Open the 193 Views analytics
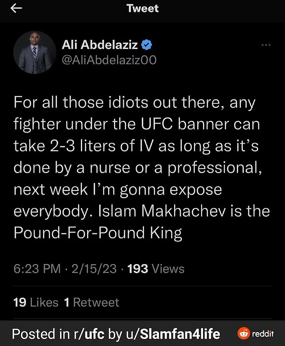The width and height of the screenshot is (285, 346). [156, 269]
